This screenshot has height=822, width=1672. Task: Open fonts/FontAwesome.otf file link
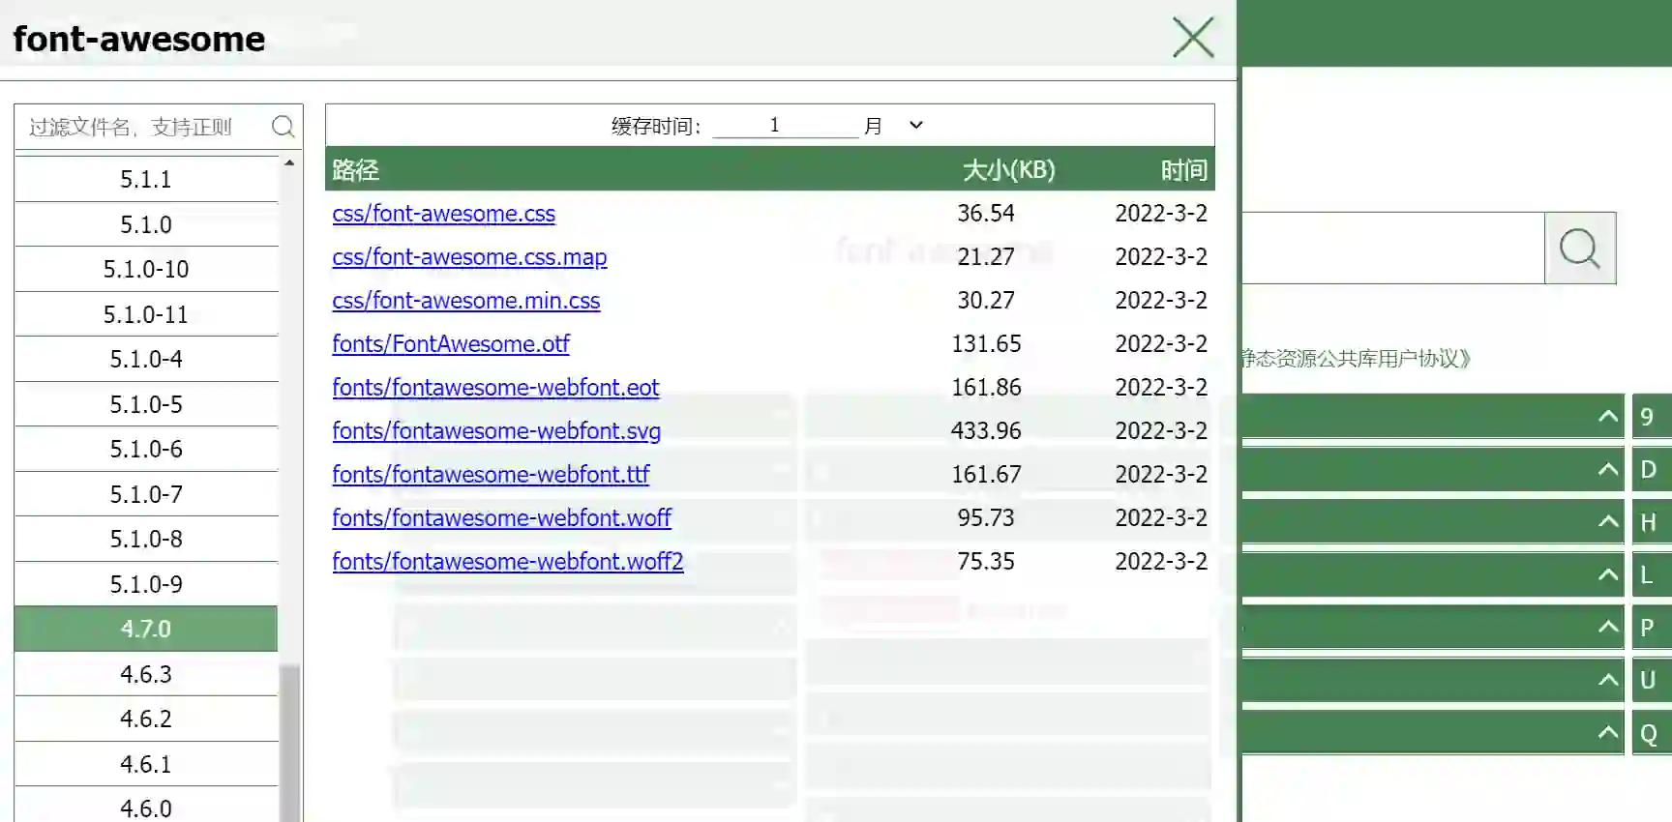(450, 344)
